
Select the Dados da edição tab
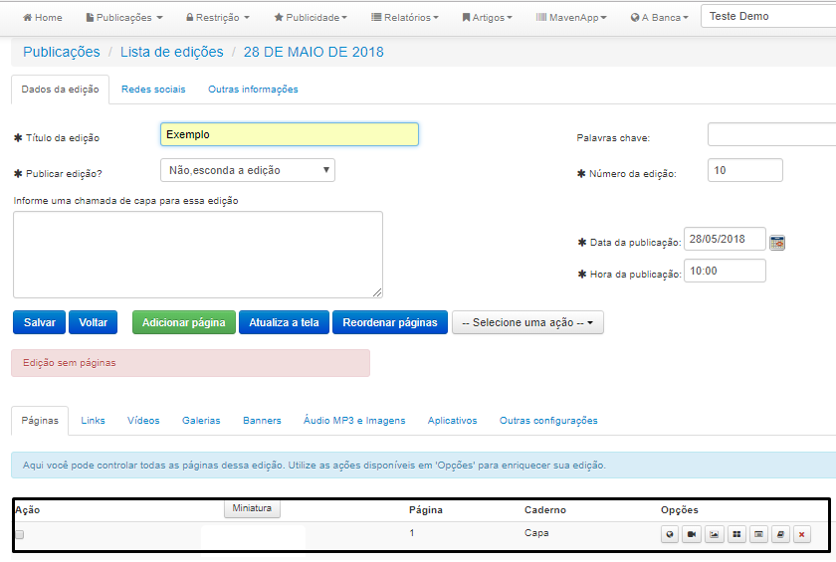click(x=61, y=90)
